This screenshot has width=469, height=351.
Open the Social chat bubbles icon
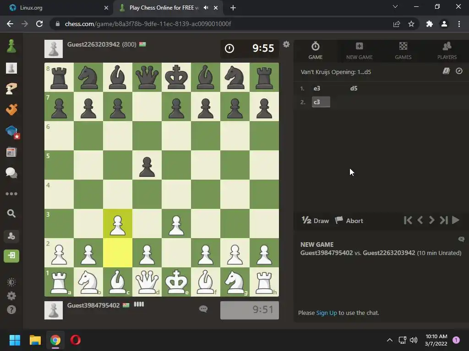tap(11, 173)
